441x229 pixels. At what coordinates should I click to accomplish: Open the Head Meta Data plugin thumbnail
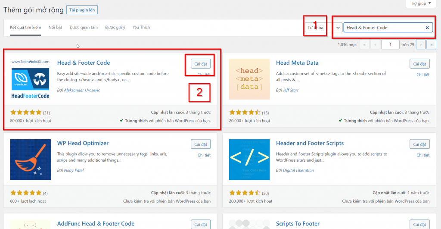point(249,79)
